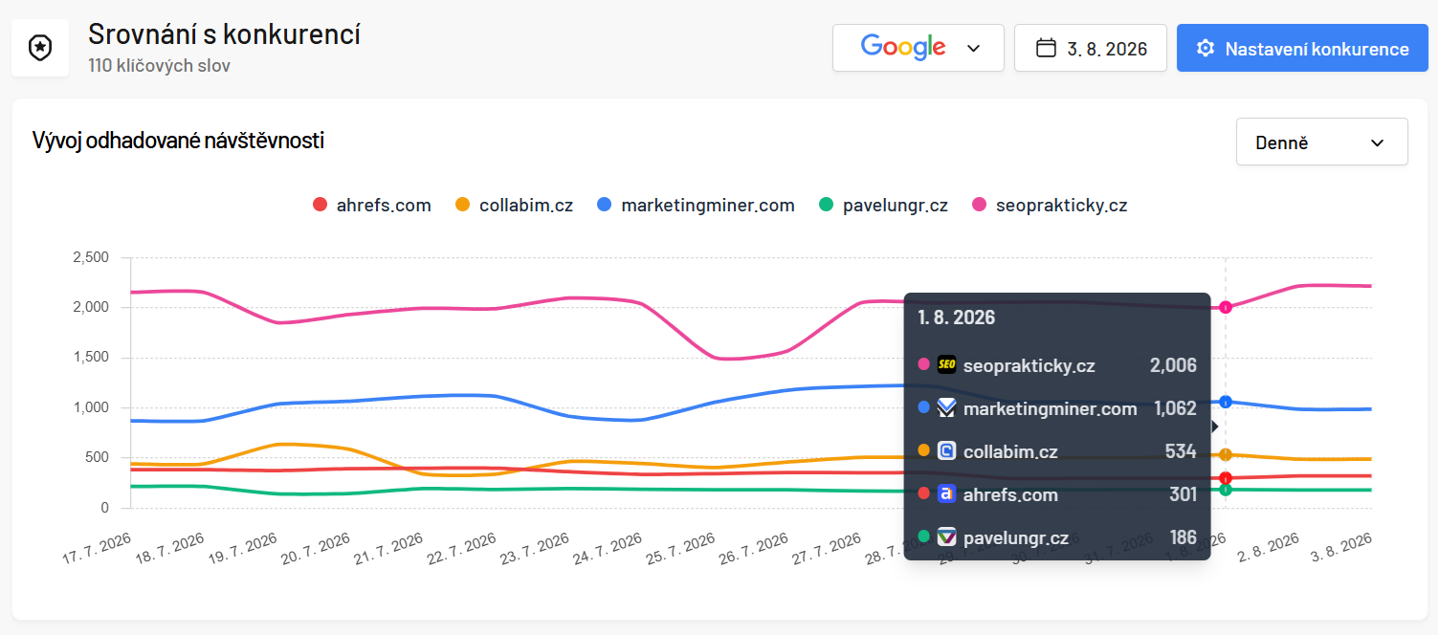Toggle pavelungr.cz legend entry
Viewport: 1438px width, 635px height.
(x=884, y=205)
